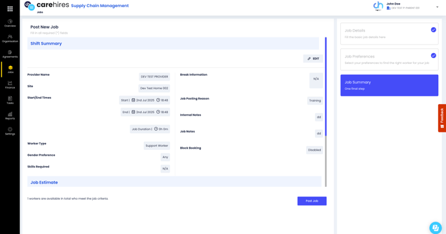Open Tasks in sidebar

point(10,100)
